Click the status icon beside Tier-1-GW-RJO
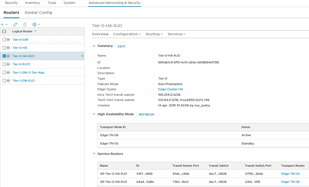This screenshot has width=309, height=187. [8, 81]
